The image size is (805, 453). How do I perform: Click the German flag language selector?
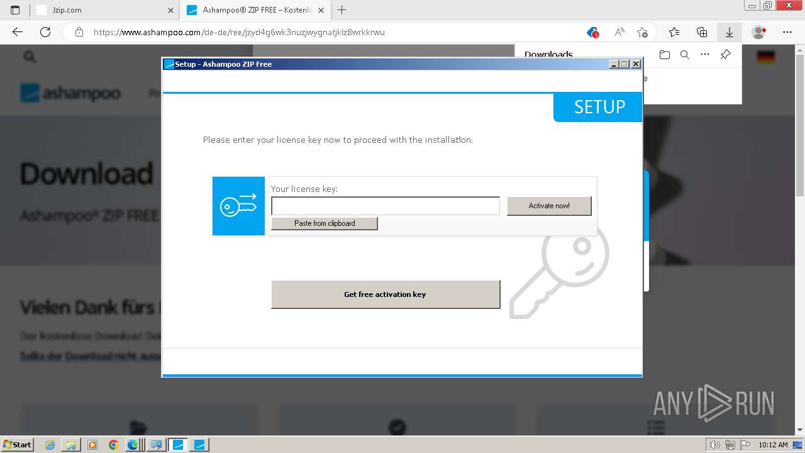(765, 57)
